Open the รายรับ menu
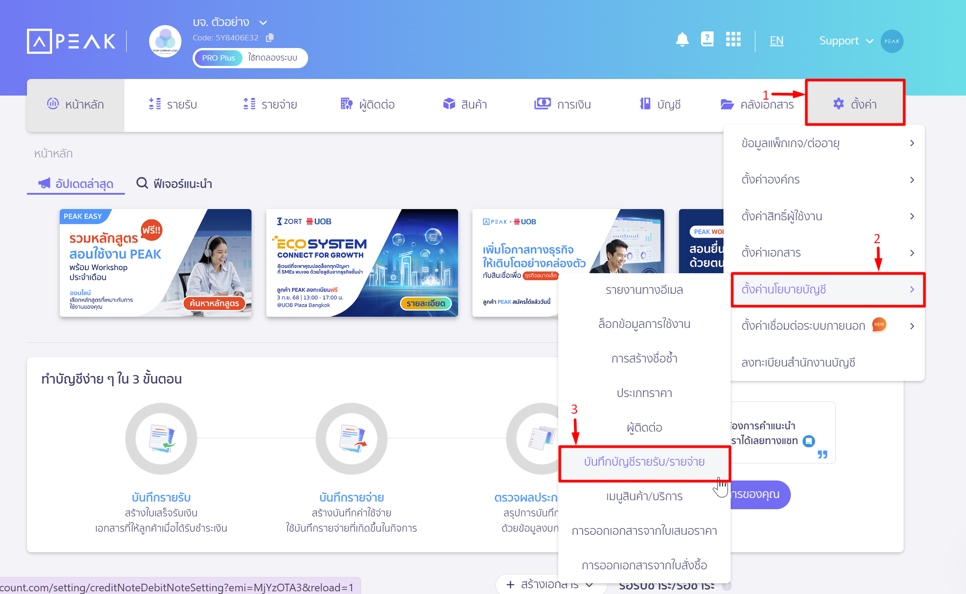966x594 pixels. pos(173,105)
